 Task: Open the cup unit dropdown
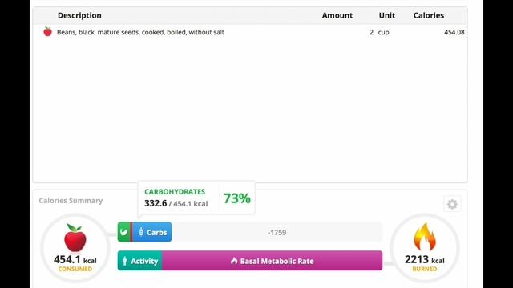tap(383, 32)
